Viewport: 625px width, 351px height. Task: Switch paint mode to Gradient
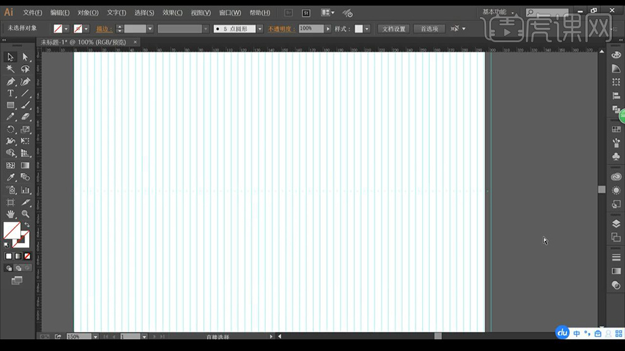click(x=18, y=256)
